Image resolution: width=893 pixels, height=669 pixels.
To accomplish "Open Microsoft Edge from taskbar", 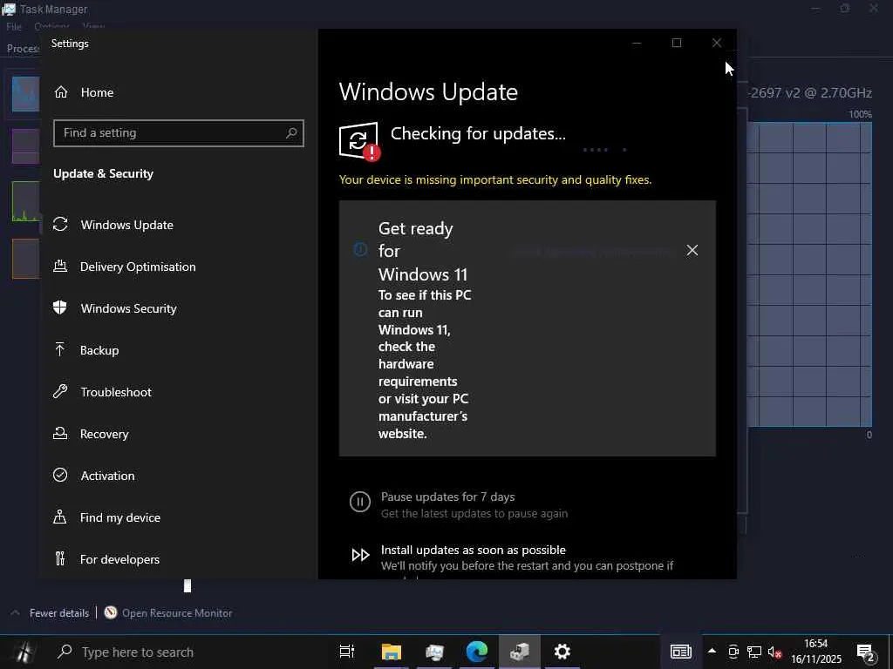I will [x=477, y=652].
